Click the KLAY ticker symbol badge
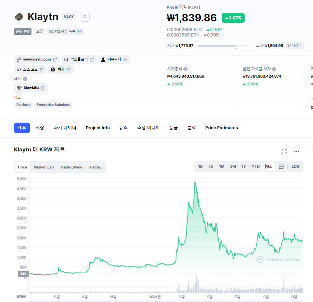 click(x=69, y=17)
